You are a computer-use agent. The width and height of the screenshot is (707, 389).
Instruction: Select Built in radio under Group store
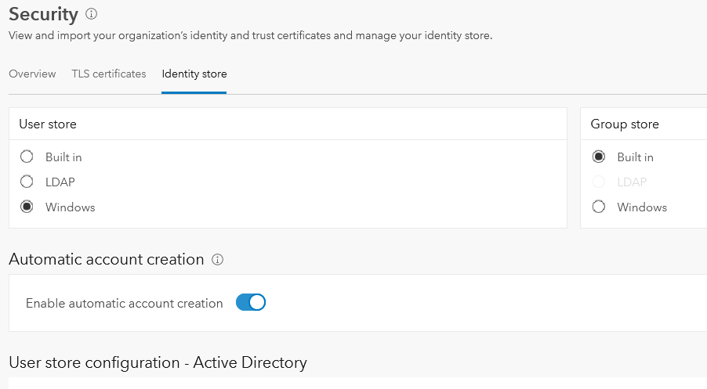tap(599, 157)
